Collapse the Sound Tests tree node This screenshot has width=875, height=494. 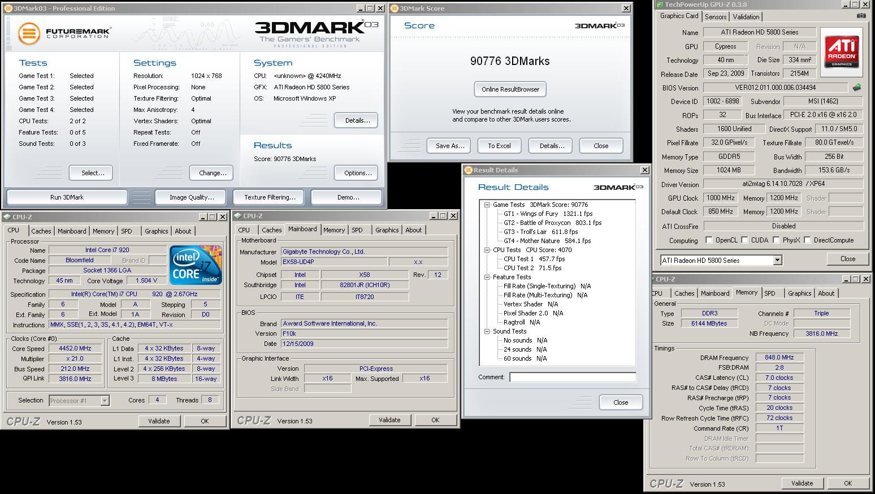pyautogui.click(x=487, y=331)
